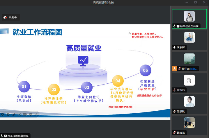
Task: Click the focus frame icon in slideshow toolbar
Action: (19, 114)
